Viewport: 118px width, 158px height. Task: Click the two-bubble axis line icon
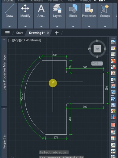(x=113, y=138)
